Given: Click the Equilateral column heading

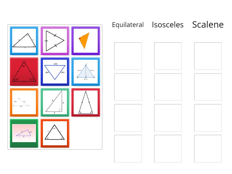Looking at the screenshot, I should (128, 25).
